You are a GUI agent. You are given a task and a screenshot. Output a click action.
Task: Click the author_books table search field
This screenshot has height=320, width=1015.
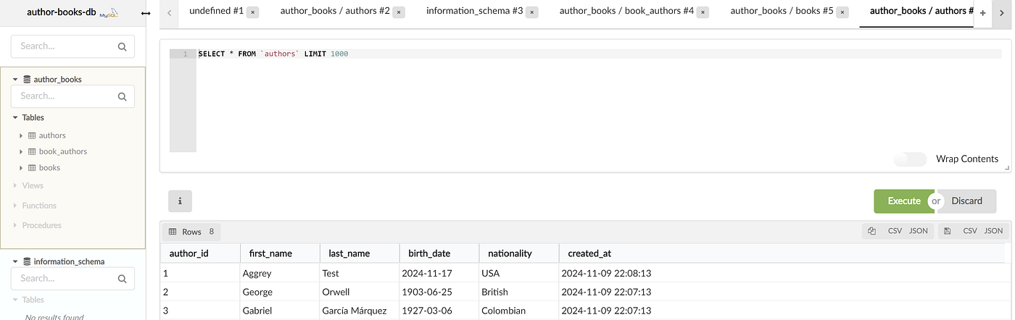72,96
